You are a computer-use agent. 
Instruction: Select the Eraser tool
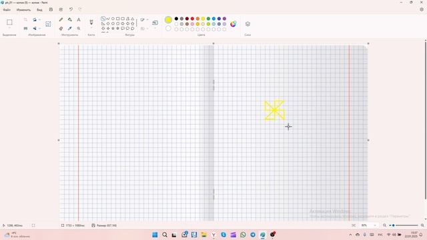[x=61, y=28]
